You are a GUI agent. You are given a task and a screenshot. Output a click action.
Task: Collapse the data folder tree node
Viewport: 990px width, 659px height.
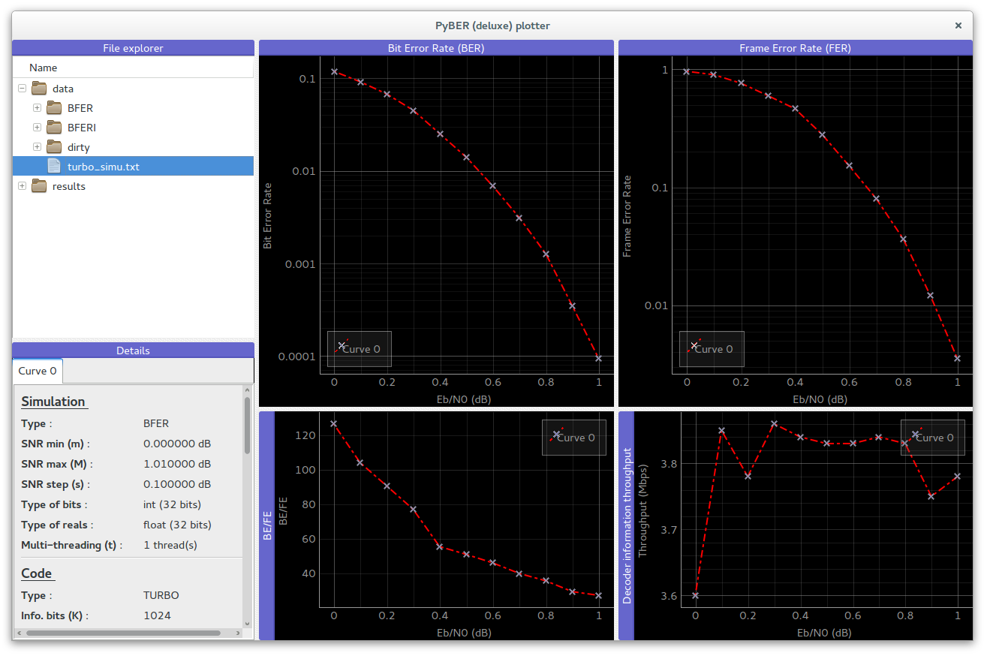[22, 89]
